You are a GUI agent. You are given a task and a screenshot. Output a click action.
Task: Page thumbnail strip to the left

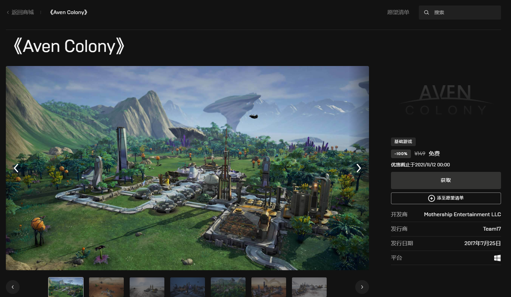tap(13, 287)
